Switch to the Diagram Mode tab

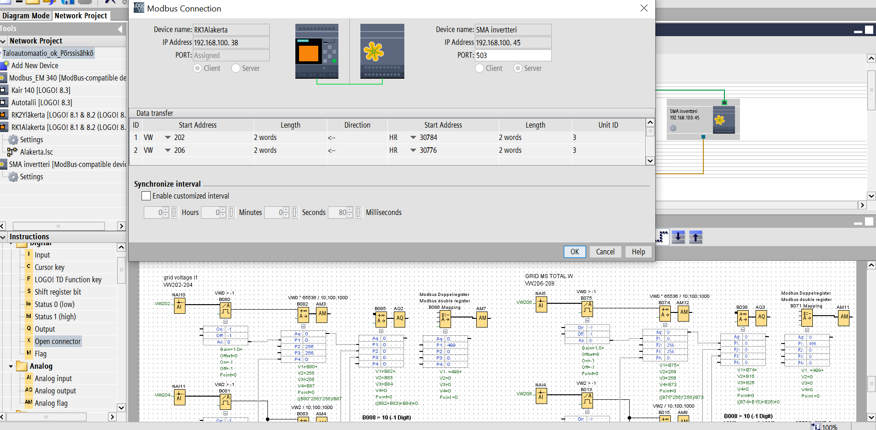pos(26,16)
